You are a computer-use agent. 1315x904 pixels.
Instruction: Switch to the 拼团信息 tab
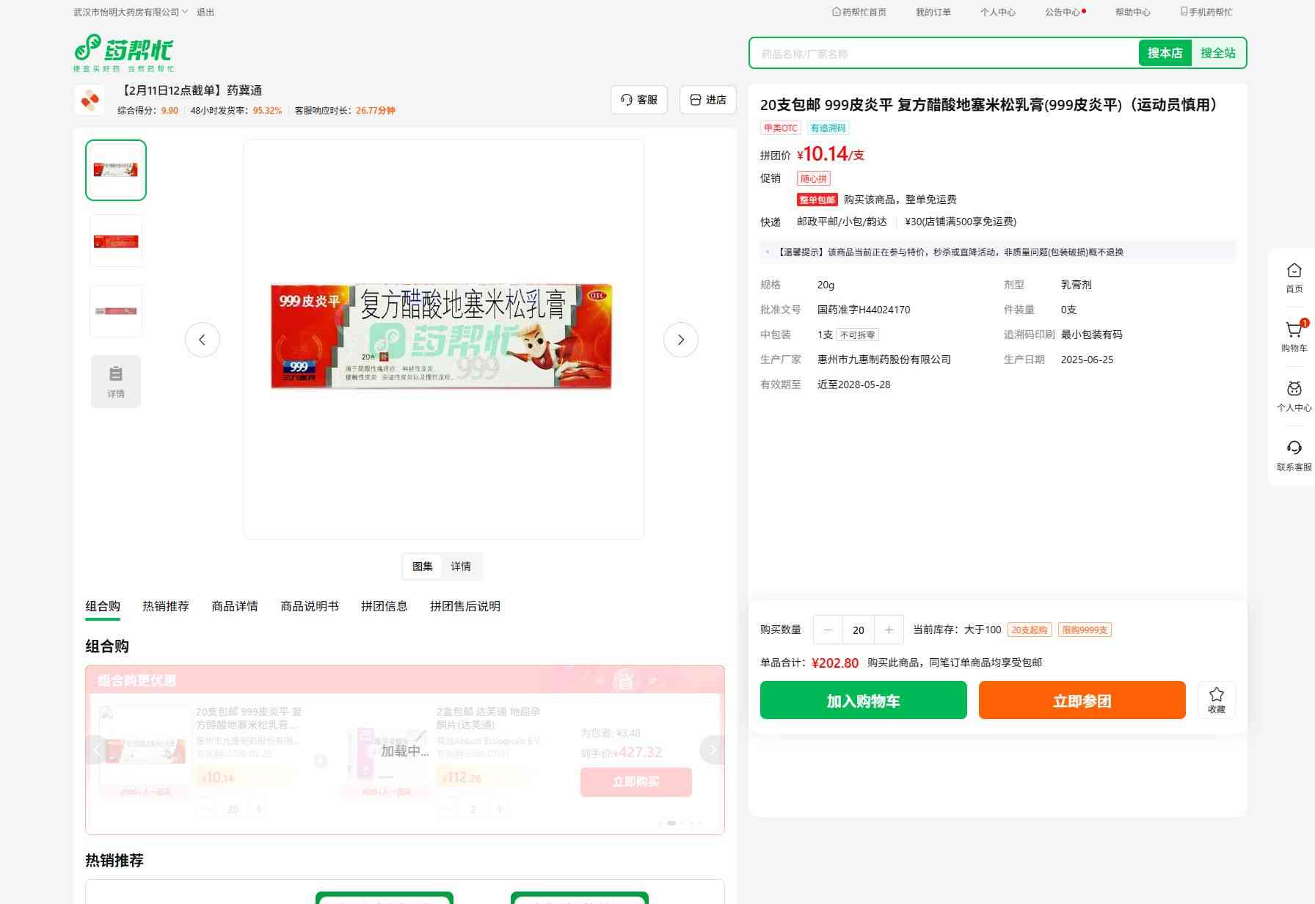384,606
